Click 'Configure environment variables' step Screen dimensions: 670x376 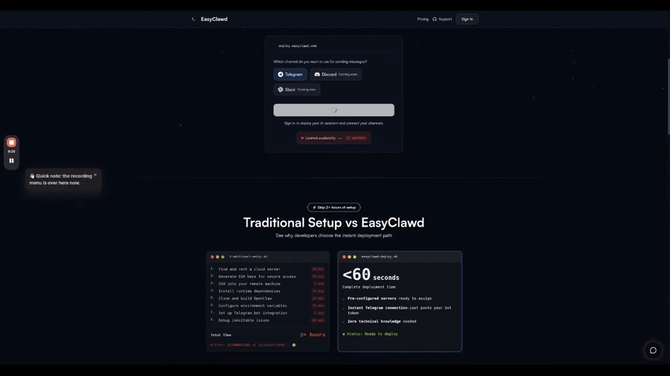253,305
